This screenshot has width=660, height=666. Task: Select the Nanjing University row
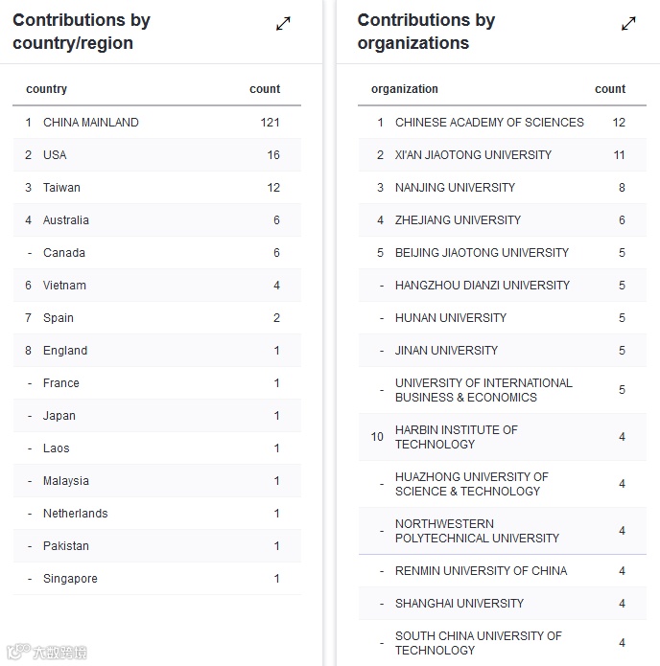pos(455,188)
